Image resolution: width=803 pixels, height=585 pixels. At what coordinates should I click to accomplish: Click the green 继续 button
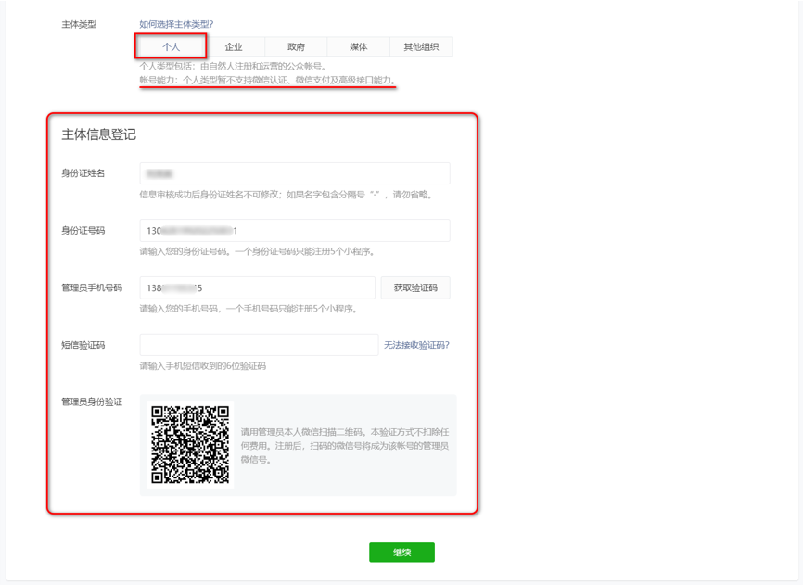[402, 553]
